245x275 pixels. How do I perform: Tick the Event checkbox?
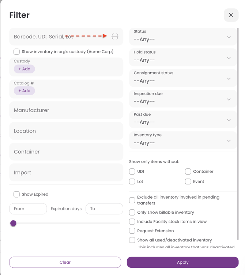(x=188, y=182)
